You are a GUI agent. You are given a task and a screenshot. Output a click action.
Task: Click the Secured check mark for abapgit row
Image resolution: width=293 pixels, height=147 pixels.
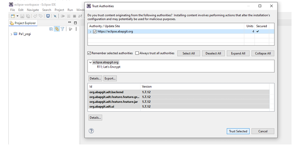click(258, 31)
